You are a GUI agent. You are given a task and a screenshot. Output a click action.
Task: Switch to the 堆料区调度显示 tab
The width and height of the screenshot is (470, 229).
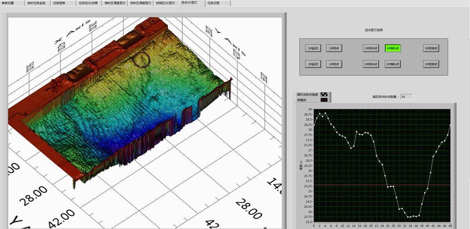115,3
